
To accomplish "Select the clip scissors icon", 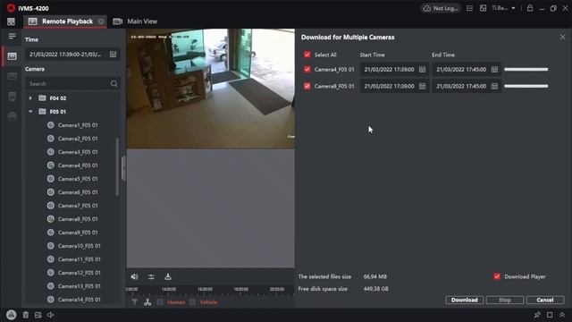I will [x=147, y=302].
